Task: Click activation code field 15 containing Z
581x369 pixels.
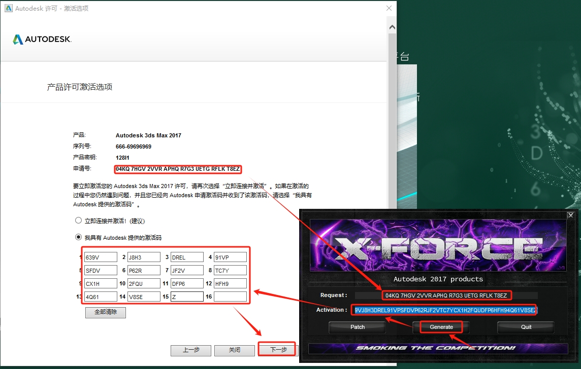Action: pyautogui.click(x=187, y=297)
